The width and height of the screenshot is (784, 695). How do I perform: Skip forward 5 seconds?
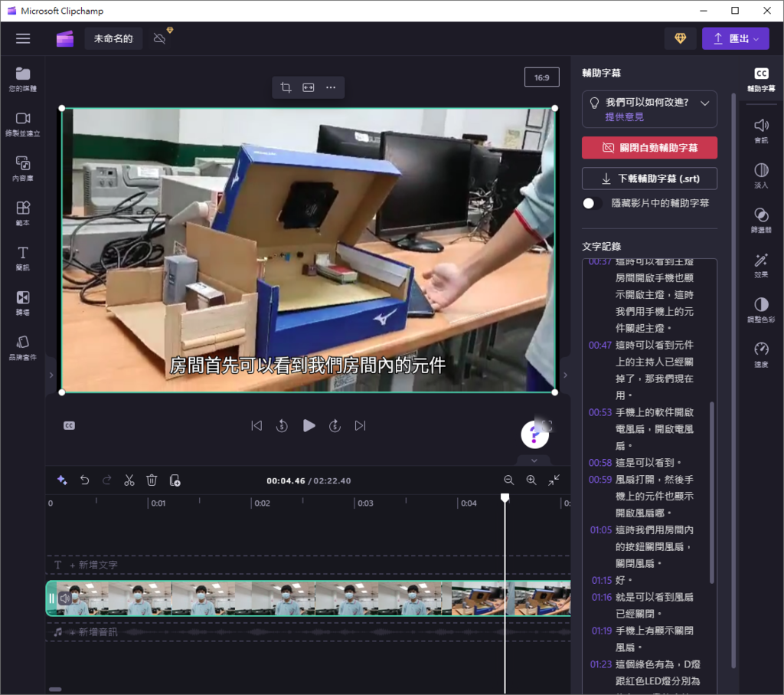pos(335,426)
